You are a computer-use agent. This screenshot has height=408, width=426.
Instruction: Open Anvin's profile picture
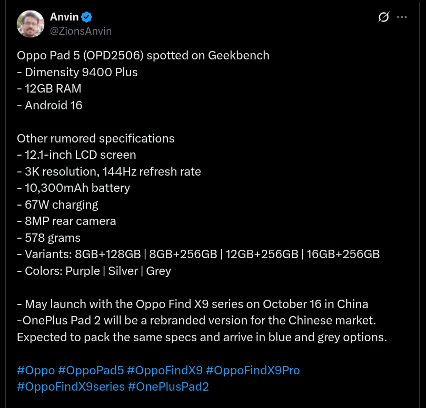pos(31,24)
